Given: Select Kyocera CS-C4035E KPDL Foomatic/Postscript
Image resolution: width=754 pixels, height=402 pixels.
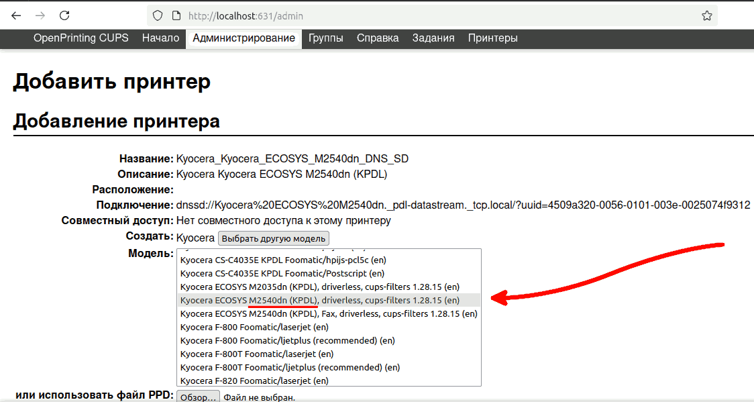Looking at the screenshot, I should (x=329, y=274).
